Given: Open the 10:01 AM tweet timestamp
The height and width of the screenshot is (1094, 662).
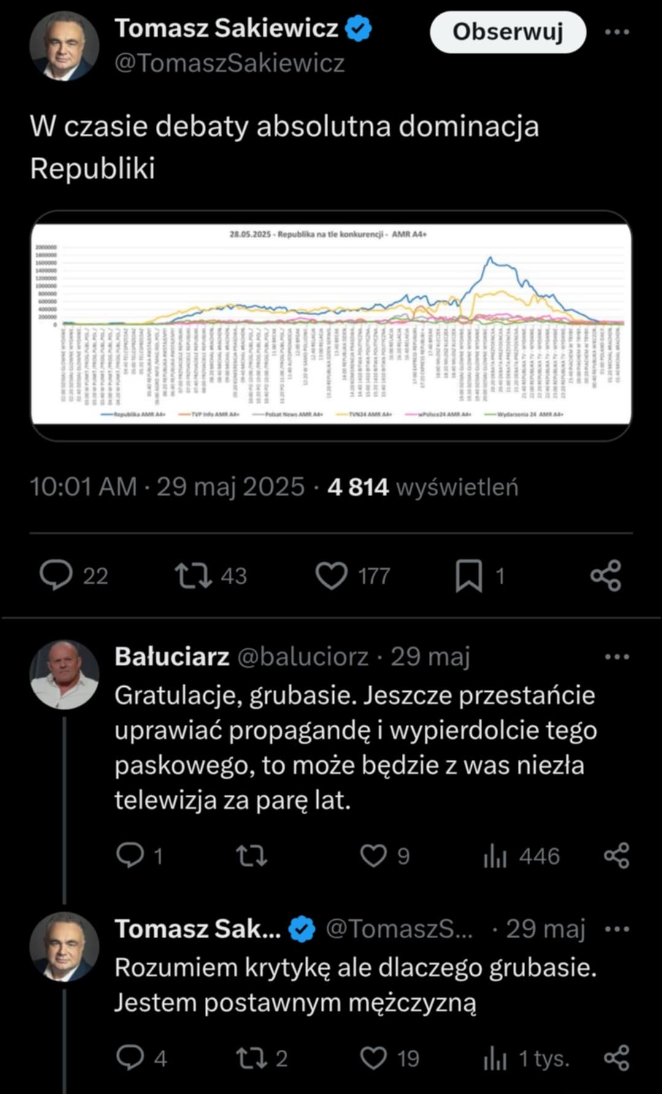Looking at the screenshot, I should [x=83, y=487].
